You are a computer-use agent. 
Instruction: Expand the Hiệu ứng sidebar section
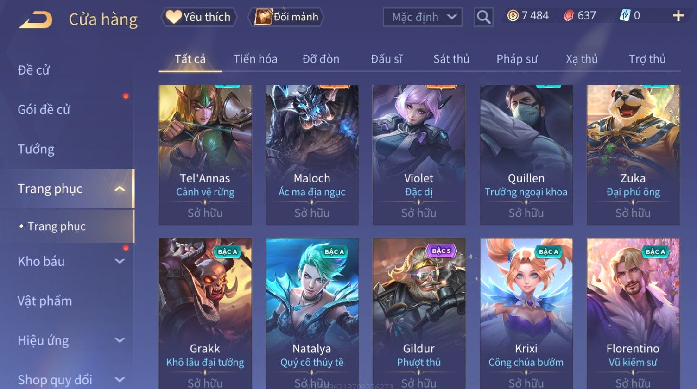(120, 340)
